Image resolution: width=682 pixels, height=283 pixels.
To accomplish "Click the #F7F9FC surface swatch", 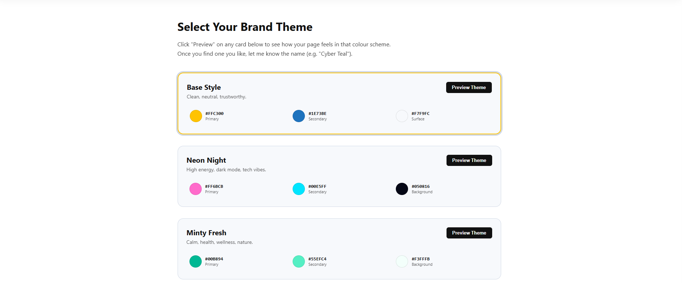I will click(402, 116).
